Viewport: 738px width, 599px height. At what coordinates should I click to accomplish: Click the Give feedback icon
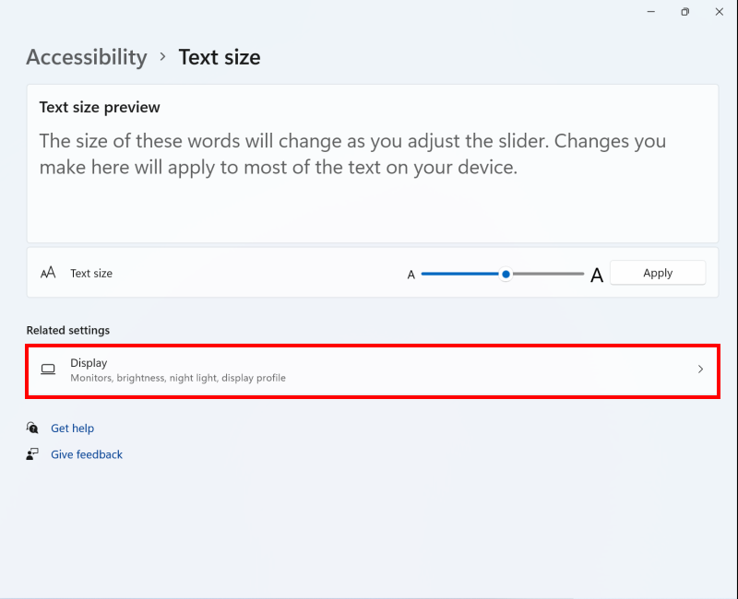33,454
